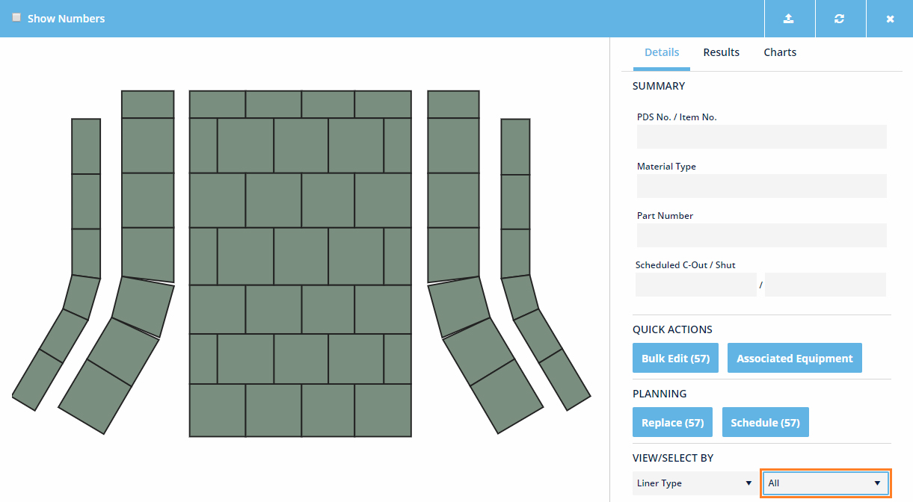Select the top-left liner of center block
The image size is (913, 502).
(217, 105)
